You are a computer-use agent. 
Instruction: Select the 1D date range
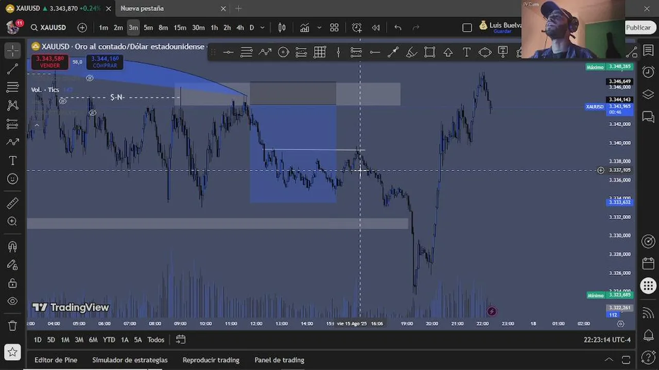[38, 340]
